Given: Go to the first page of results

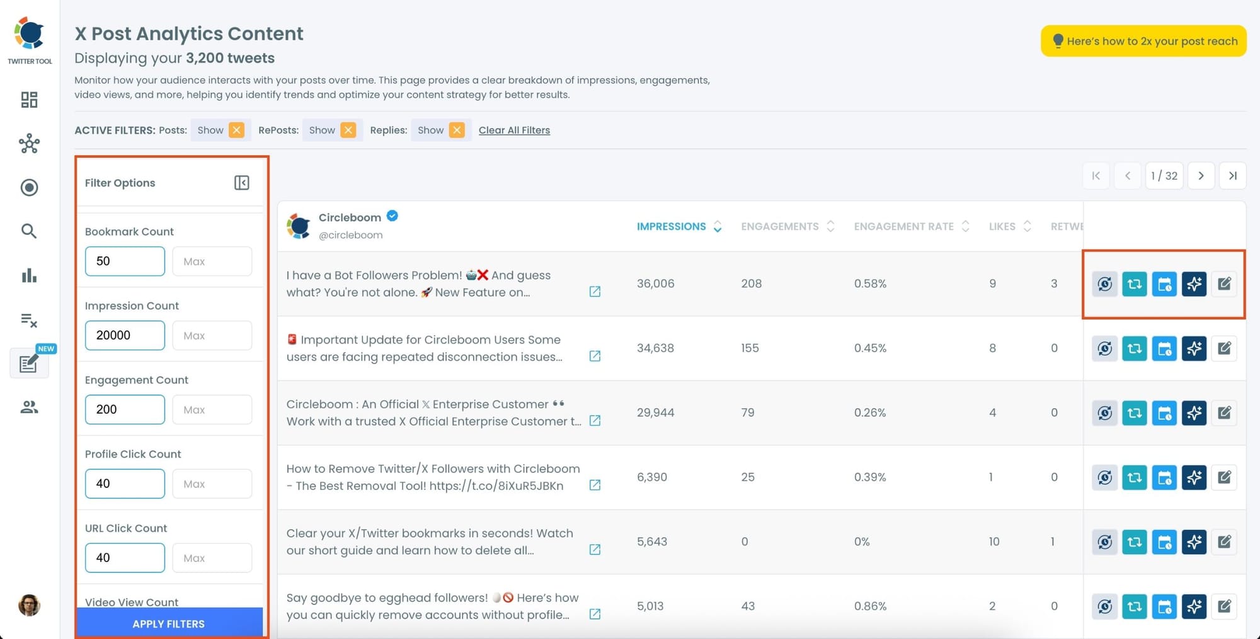Looking at the screenshot, I should pyautogui.click(x=1096, y=176).
